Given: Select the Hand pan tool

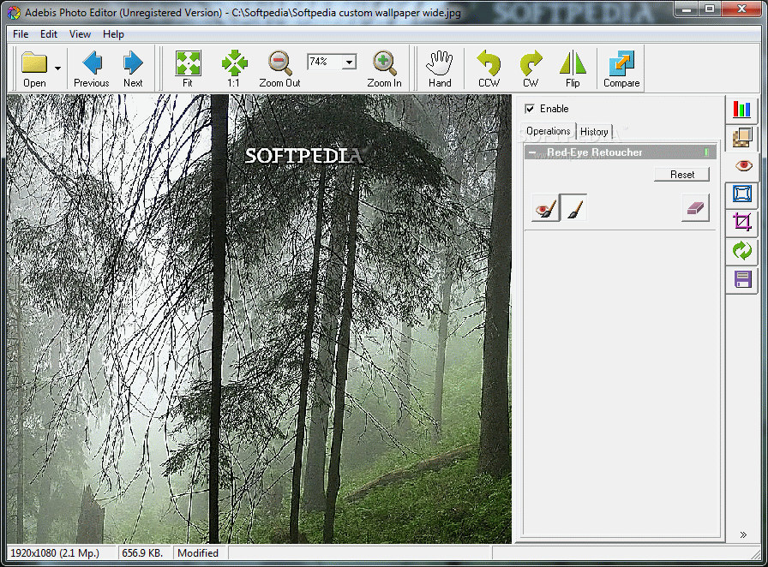Looking at the screenshot, I should (440, 69).
